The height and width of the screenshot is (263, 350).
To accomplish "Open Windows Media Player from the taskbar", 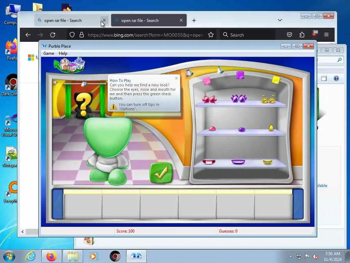I will (x=93, y=256).
